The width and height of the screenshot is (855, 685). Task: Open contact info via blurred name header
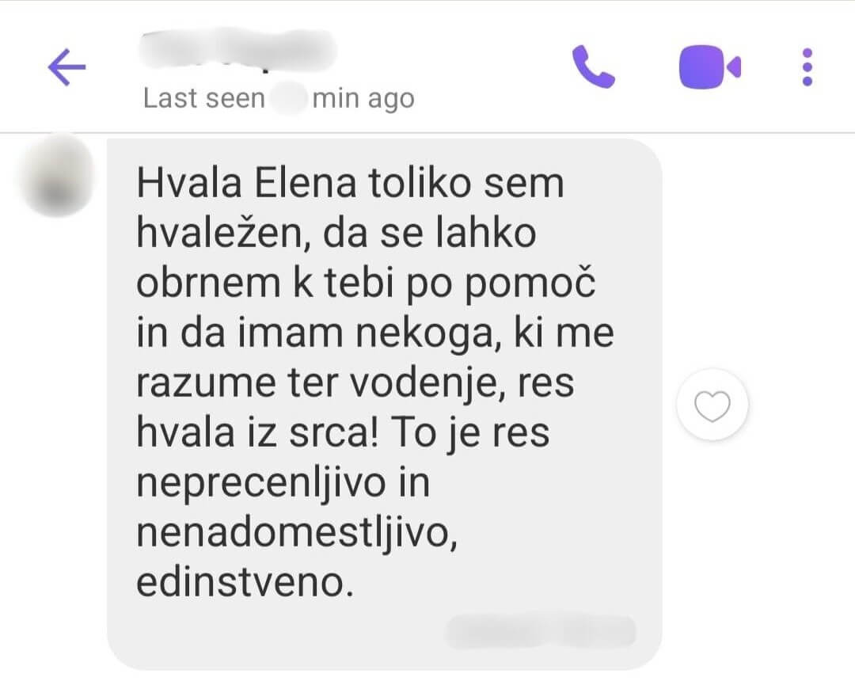237,50
